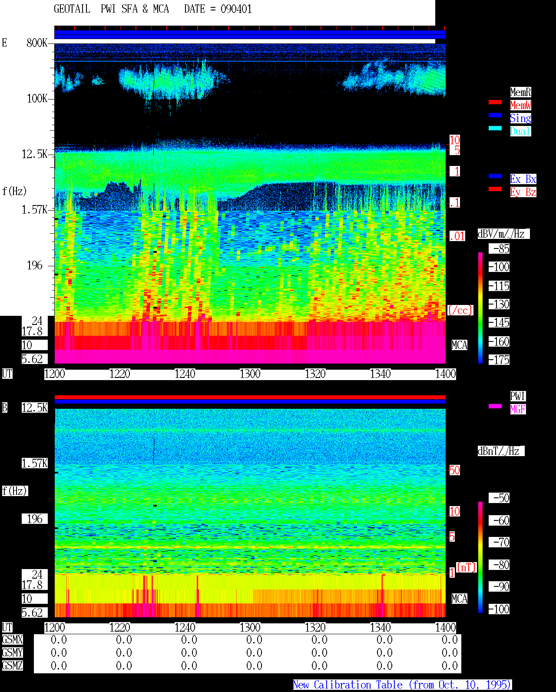This screenshot has height=692, width=556.
Task: Click the 1320 UT tick on the B panel
Action: coord(315,628)
